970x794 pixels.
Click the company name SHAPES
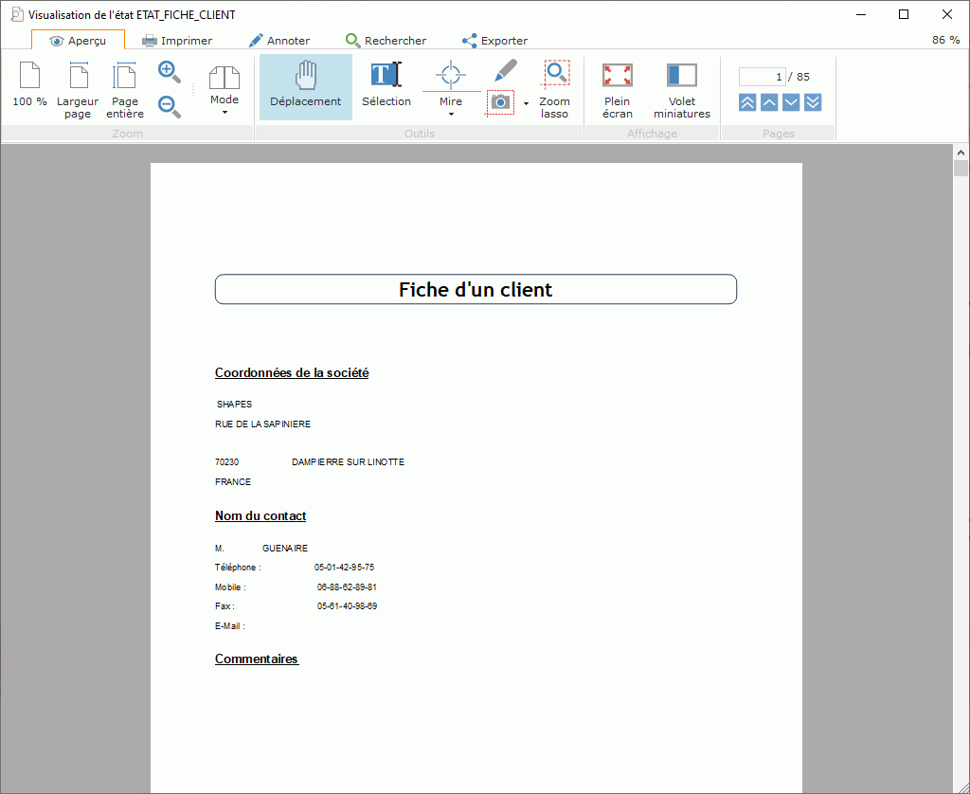(234, 405)
